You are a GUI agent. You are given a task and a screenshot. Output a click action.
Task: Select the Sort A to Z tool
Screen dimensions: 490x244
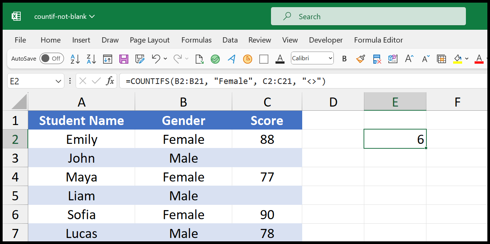coord(75,59)
